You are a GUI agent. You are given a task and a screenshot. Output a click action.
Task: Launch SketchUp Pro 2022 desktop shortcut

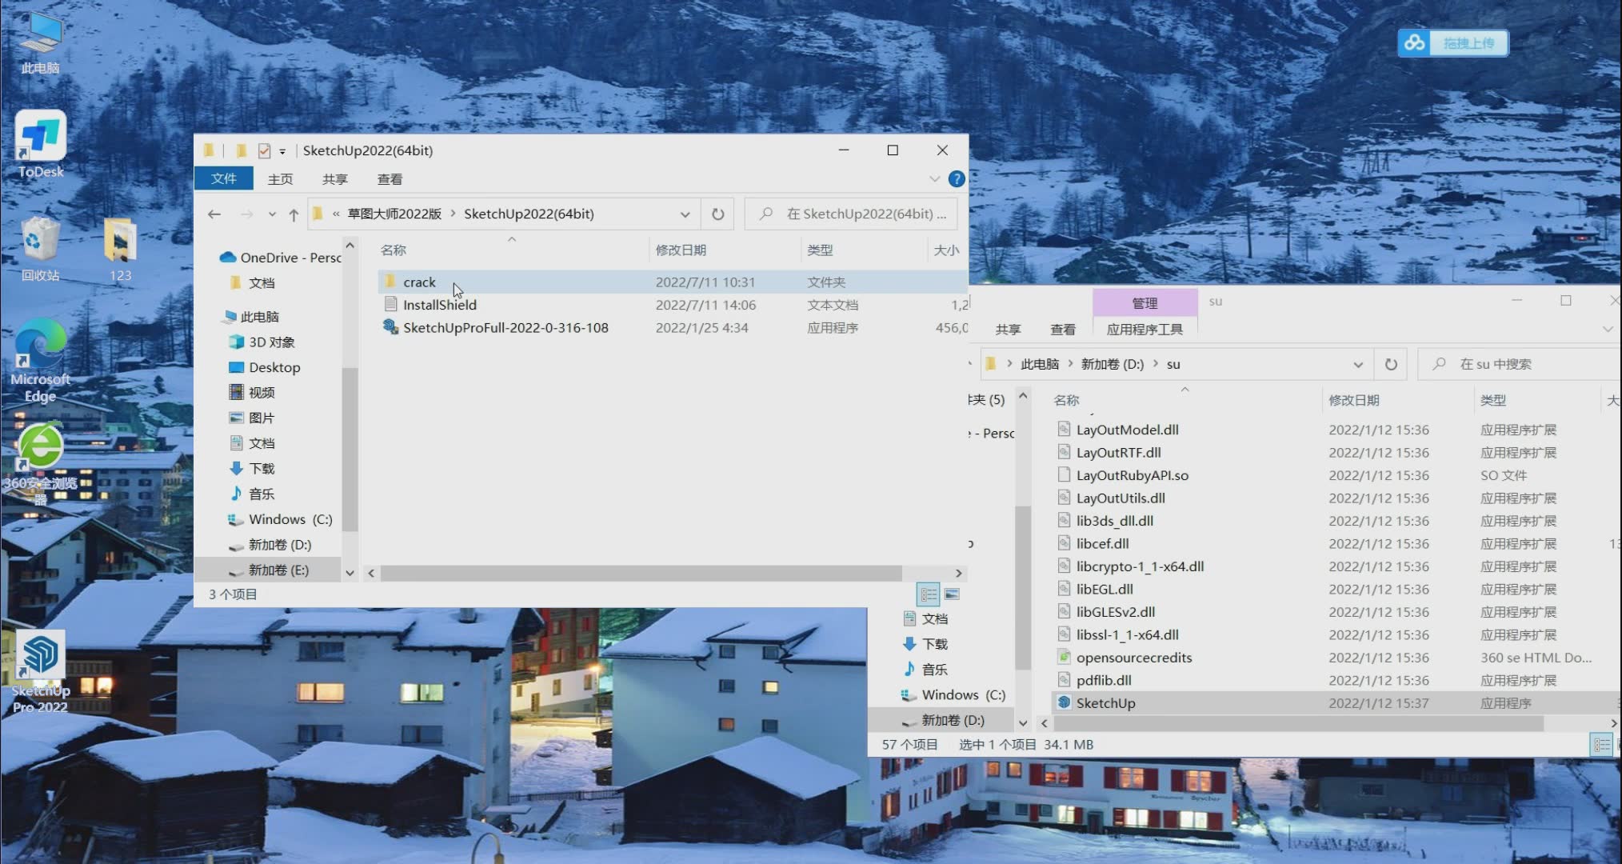(x=40, y=672)
